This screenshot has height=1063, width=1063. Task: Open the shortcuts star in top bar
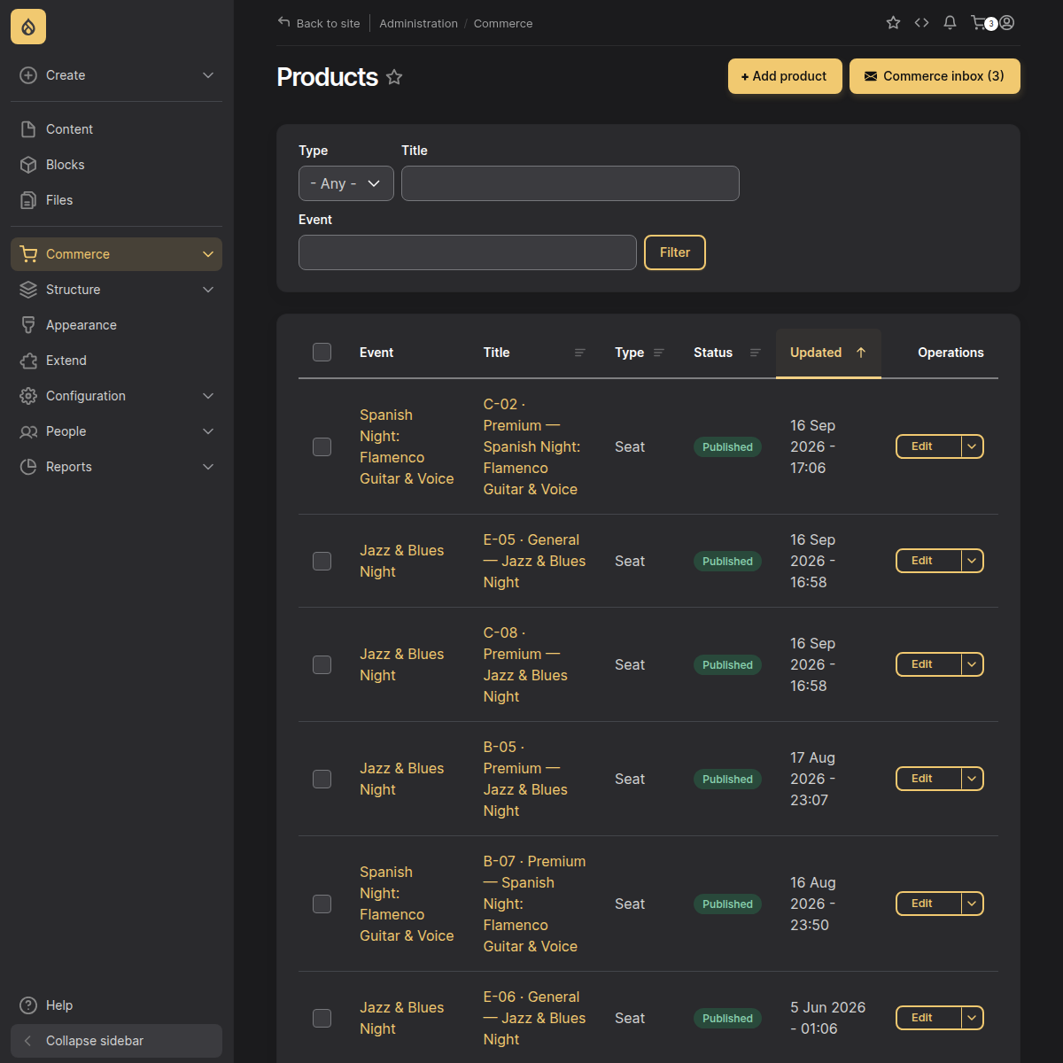pyautogui.click(x=893, y=23)
